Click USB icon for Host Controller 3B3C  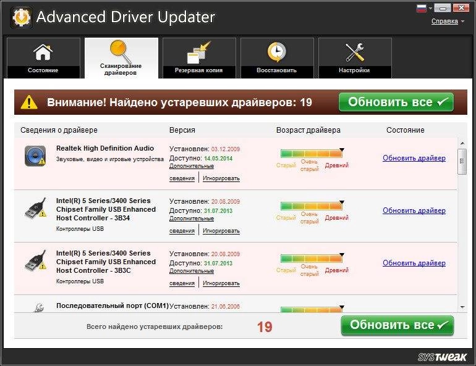tap(35, 260)
